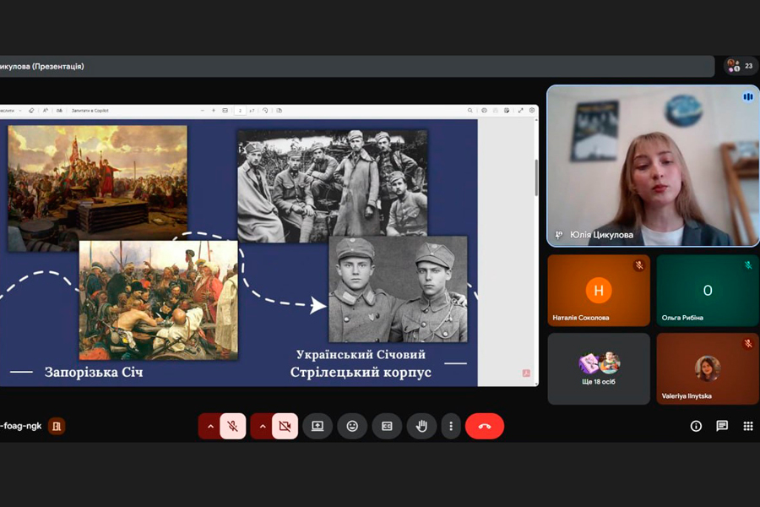The image size is (760, 507).
Task: Open the emoji reactions panel
Action: [x=352, y=427]
